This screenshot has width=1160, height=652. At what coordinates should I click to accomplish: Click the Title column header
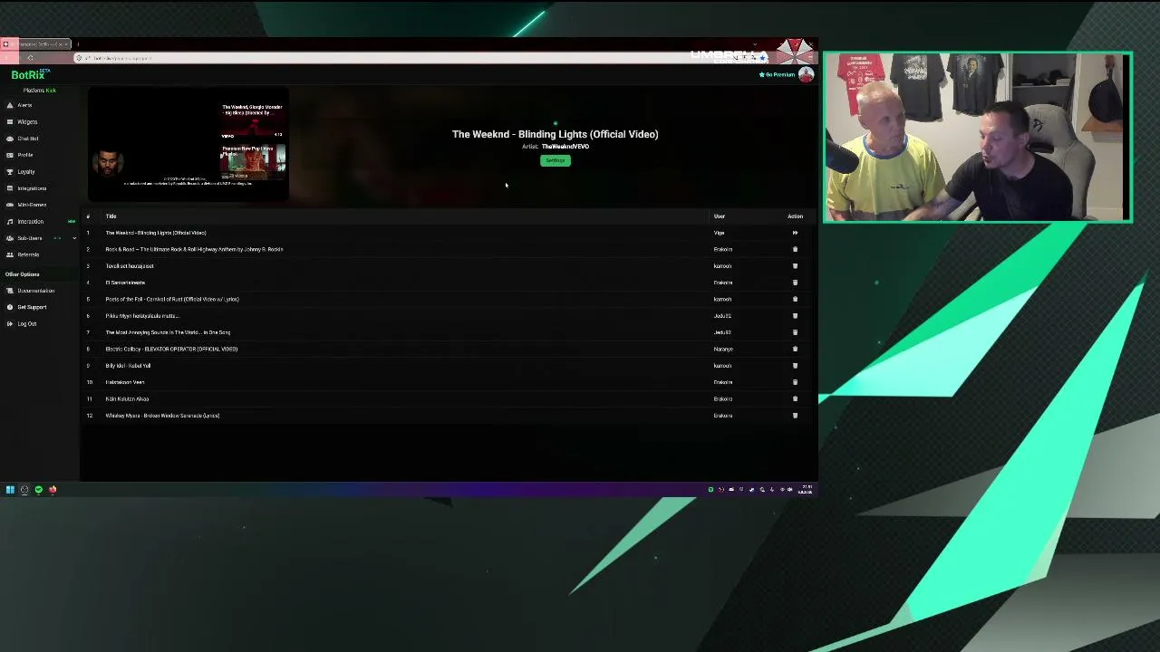click(111, 216)
